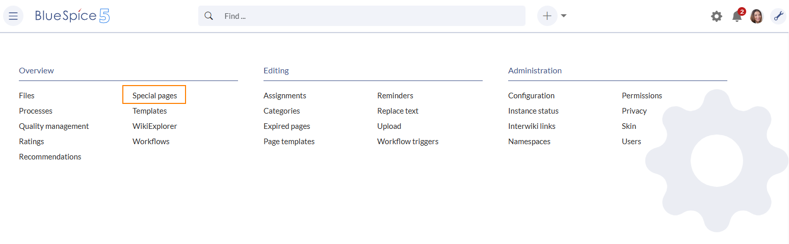Toggle the hamburger main navigation menu
The width and height of the screenshot is (789, 244).
[13, 16]
